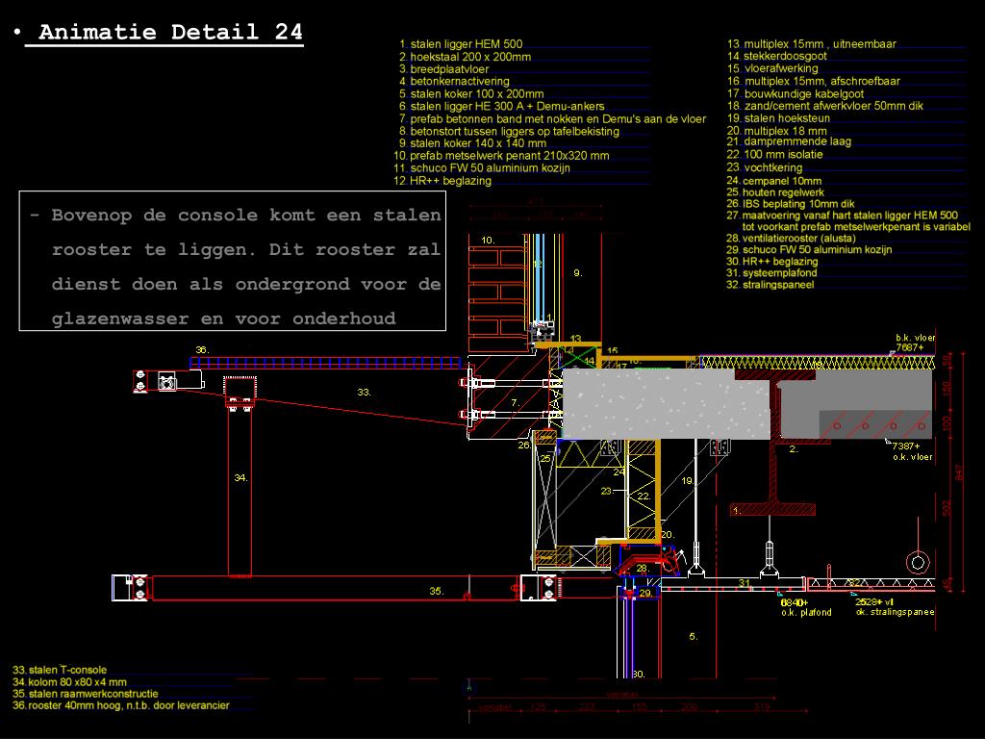Screen dimensions: 985x739
Task: Select legend line '12. HR++ beglazing'
Action: tap(442, 180)
